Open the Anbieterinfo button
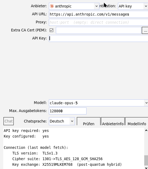This screenshot has height=169, width=148. tap(113, 121)
